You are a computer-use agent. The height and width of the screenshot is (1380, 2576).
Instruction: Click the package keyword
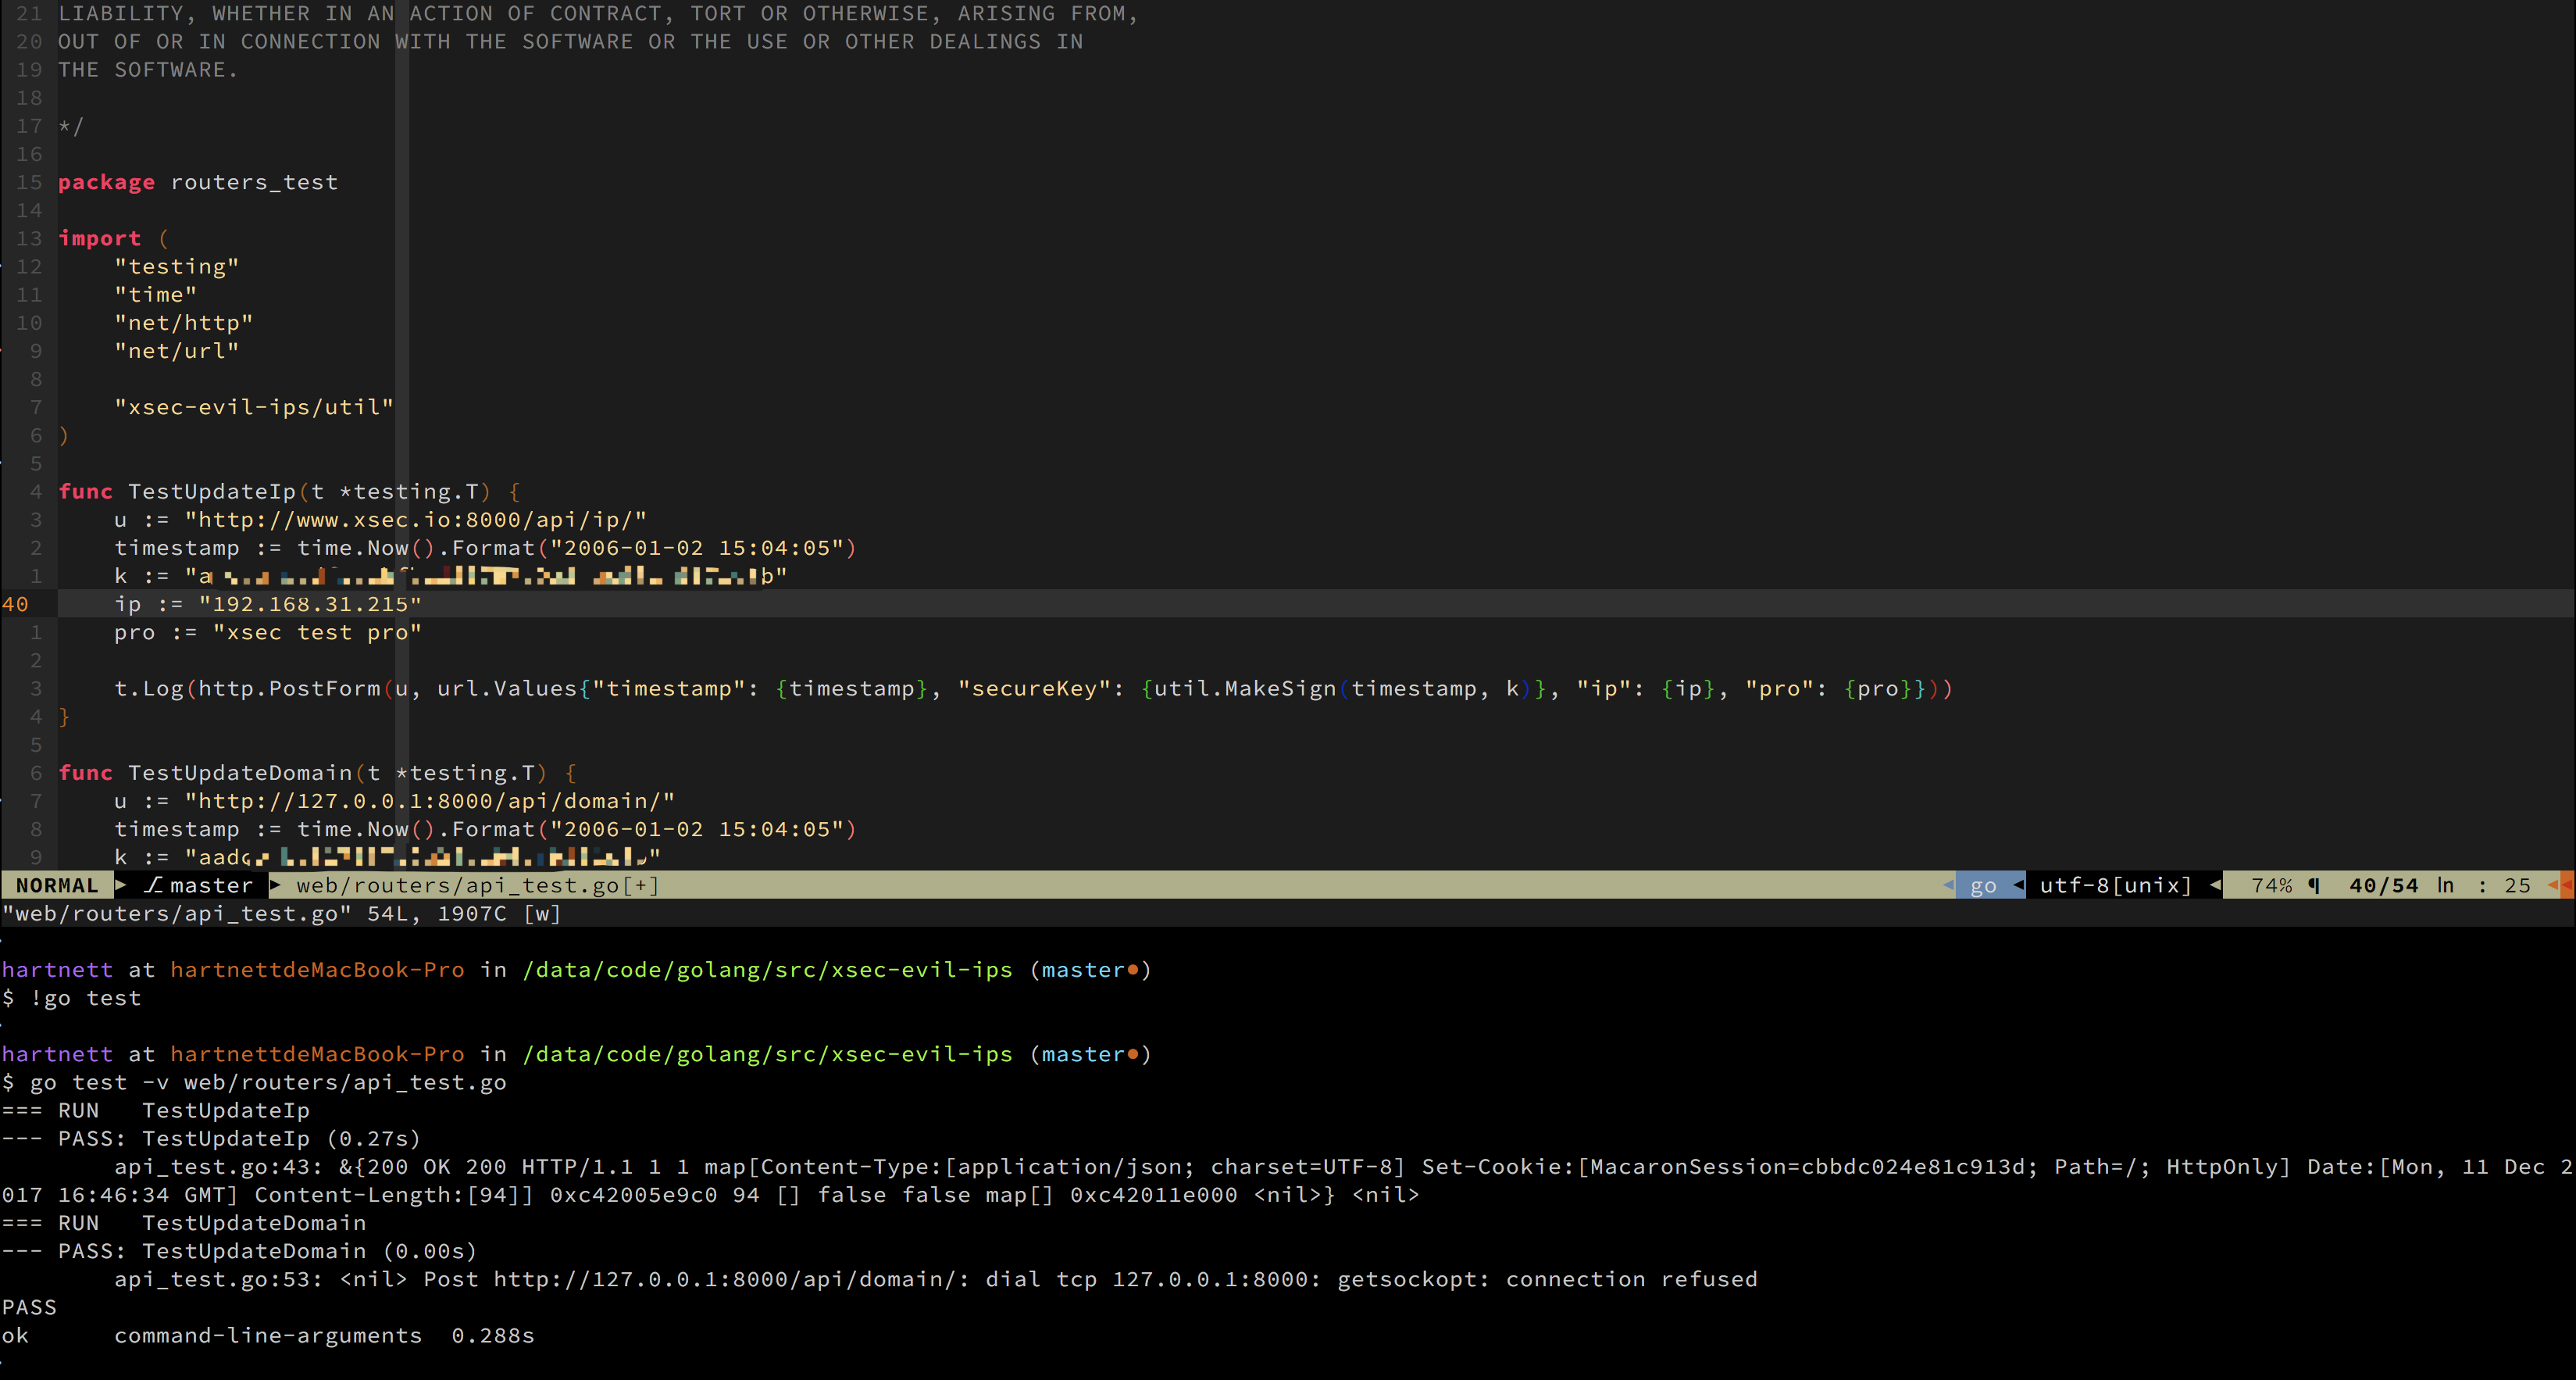[106, 182]
